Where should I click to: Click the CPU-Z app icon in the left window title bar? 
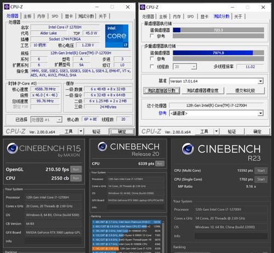click(x=7, y=7)
